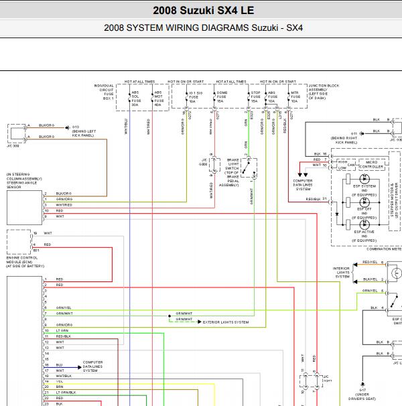Click 'COMPUTER DATA LINES SYSTEM' near the RED pin 7 wire

(303, 185)
